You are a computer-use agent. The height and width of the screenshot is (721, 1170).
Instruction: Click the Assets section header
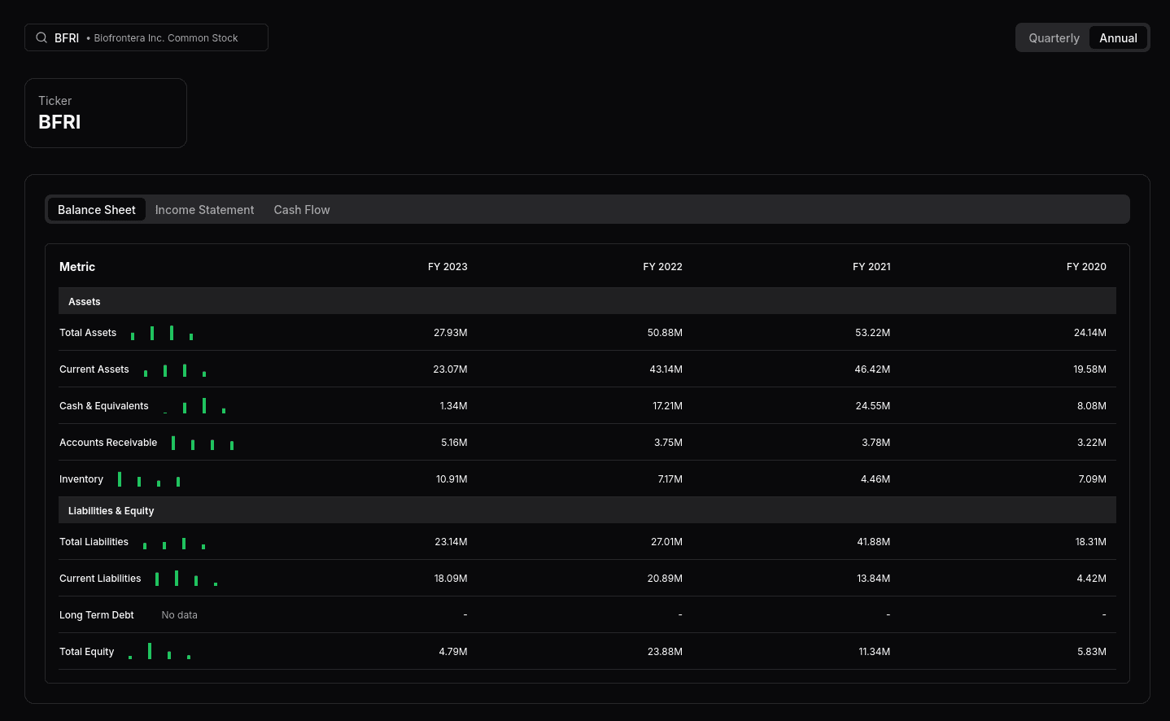tap(587, 301)
